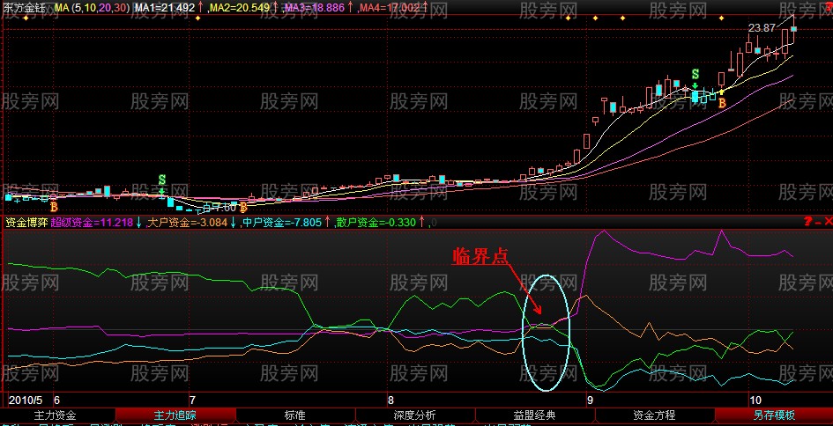The width and height of the screenshot is (833, 426).
Task: Click the green S sell marker in late September
Action: coord(695,74)
